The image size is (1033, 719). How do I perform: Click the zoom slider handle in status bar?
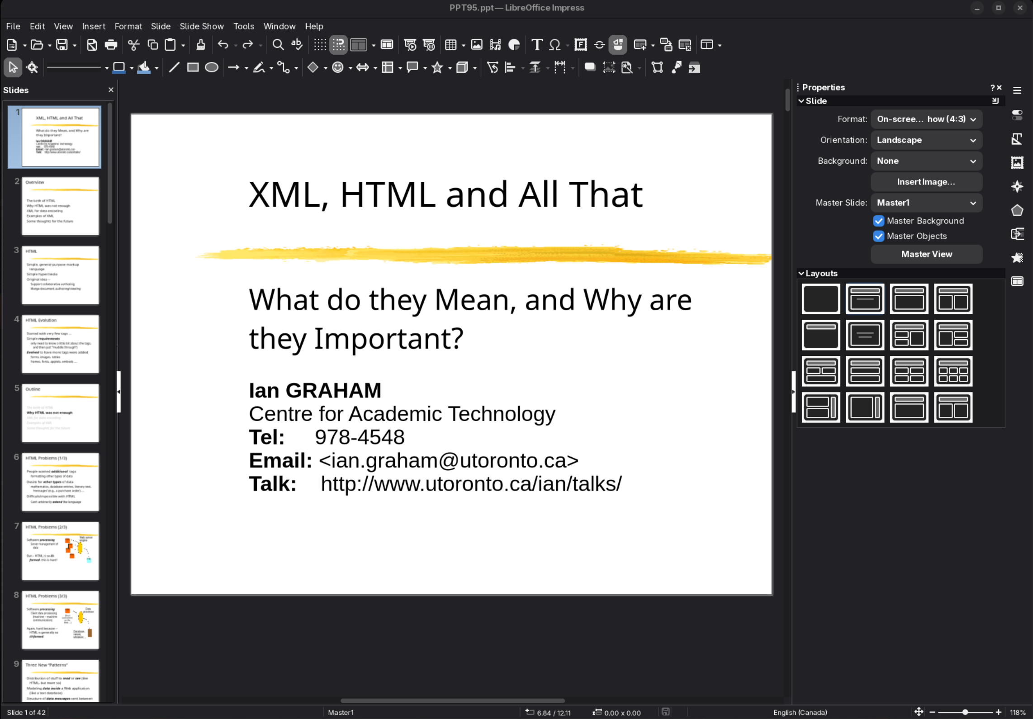coord(965,712)
